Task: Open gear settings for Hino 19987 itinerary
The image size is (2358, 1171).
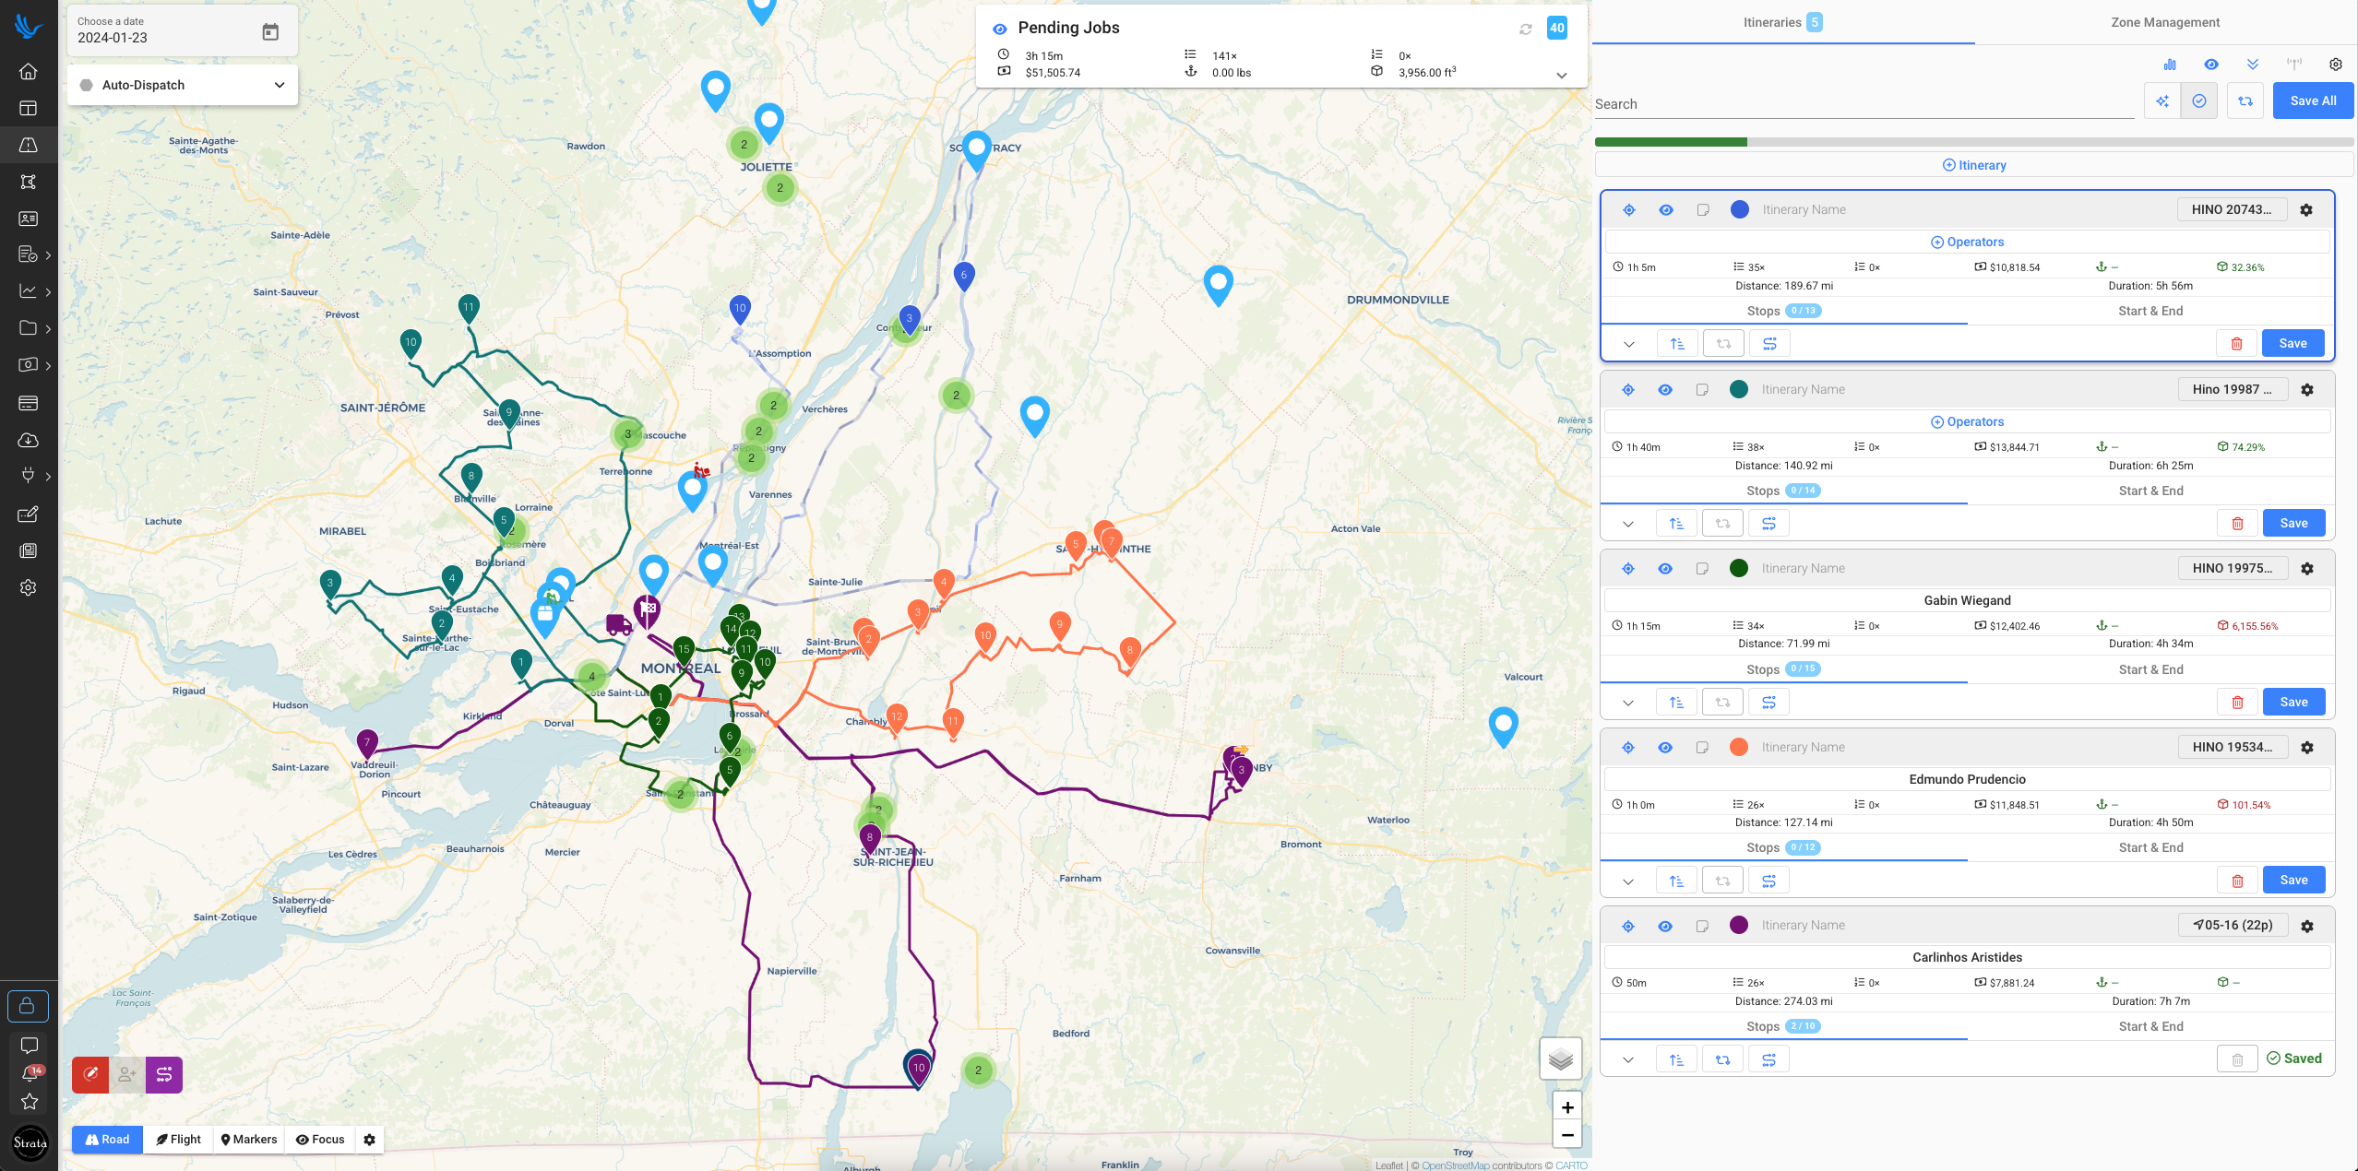Action: point(2306,389)
